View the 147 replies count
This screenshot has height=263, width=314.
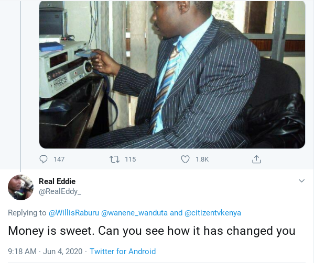[x=59, y=159]
